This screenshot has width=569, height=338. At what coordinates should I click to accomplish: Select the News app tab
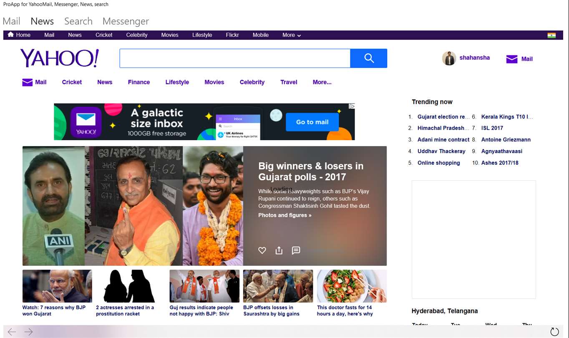click(x=42, y=21)
